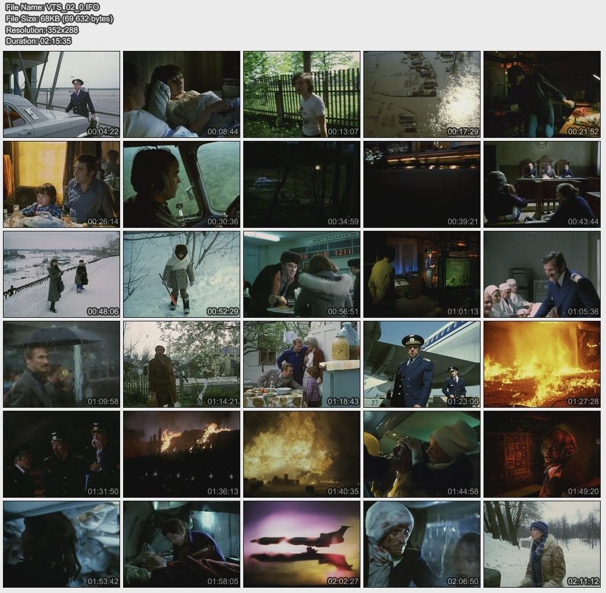Click the blazing fire frame at 01:27:28
The width and height of the screenshot is (606, 593).
[542, 365]
